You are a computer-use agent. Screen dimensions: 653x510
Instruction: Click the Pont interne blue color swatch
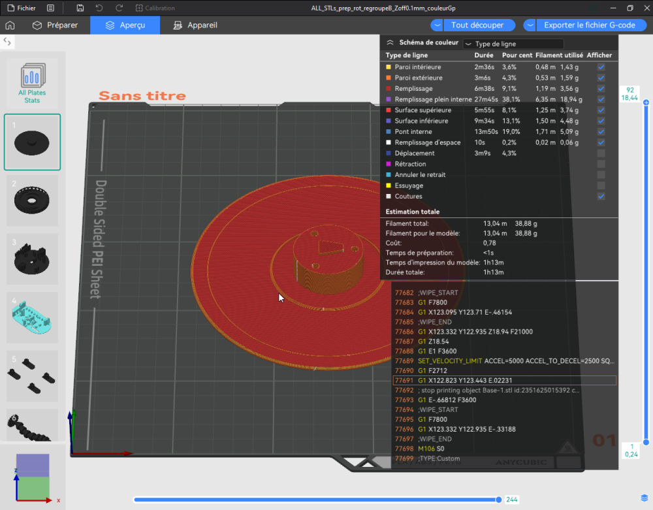pos(389,131)
